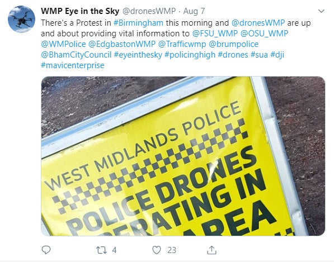
Task: Open @EdgbastonWMP mention
Action: (122, 44)
